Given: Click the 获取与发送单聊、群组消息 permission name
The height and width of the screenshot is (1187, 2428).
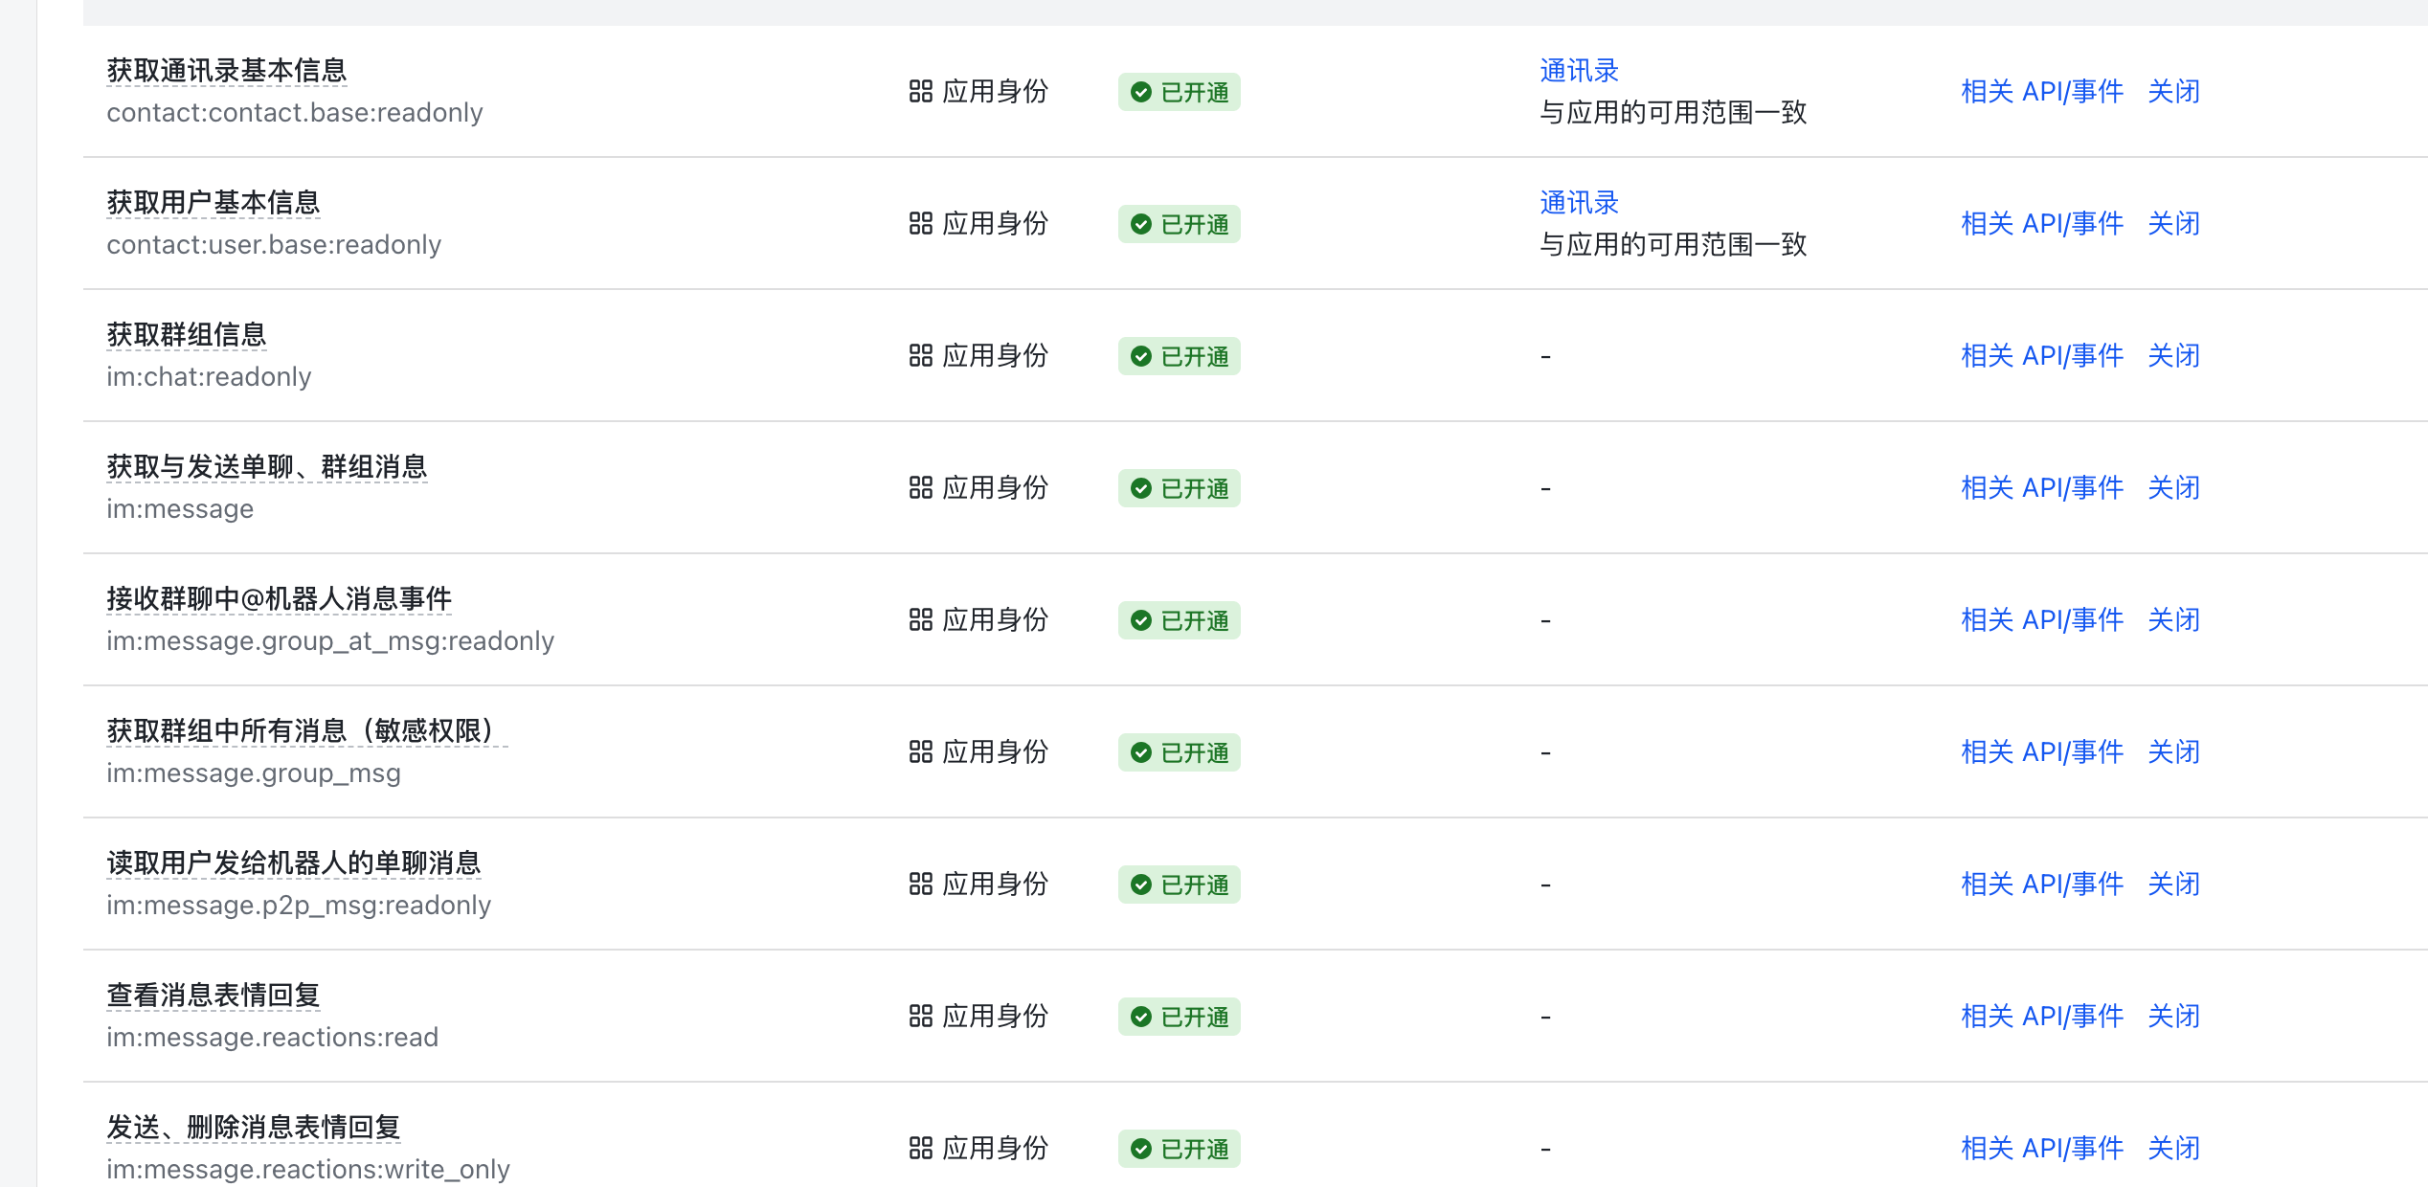Looking at the screenshot, I should click(266, 467).
